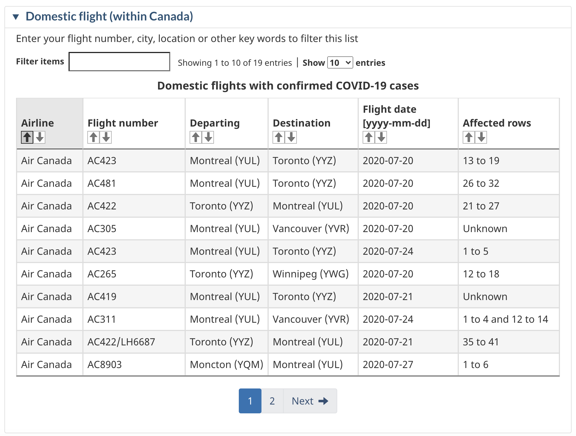Sort Flight number ascending arrow
Image resolution: width=576 pixels, height=436 pixels.
coord(93,137)
